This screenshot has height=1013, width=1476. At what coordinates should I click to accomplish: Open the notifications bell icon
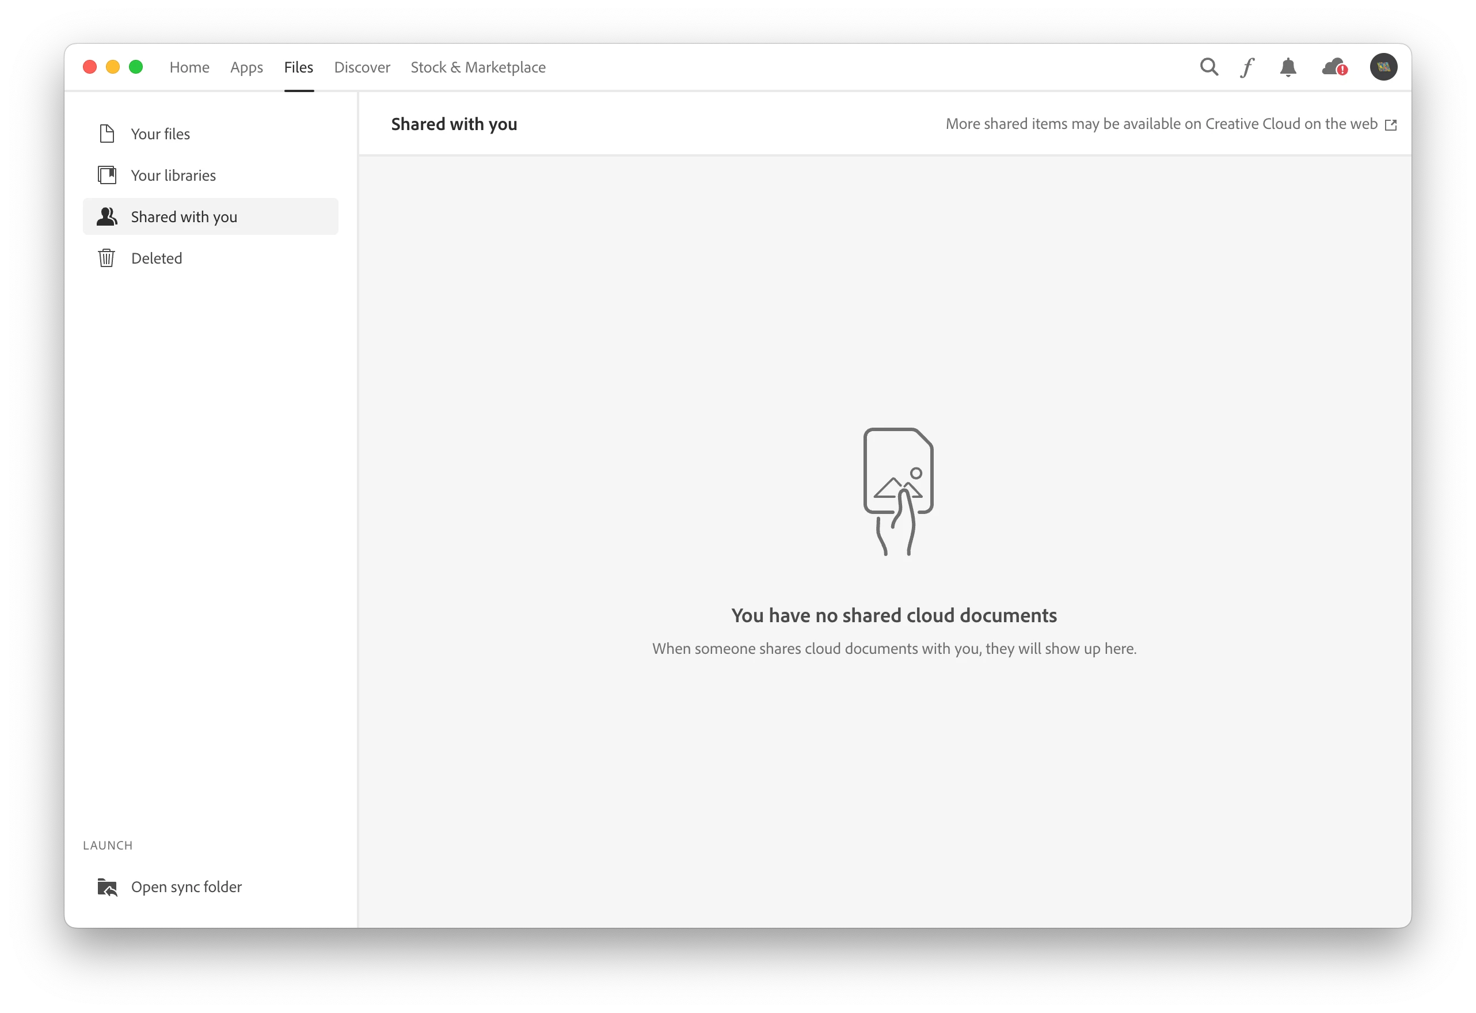coord(1288,67)
